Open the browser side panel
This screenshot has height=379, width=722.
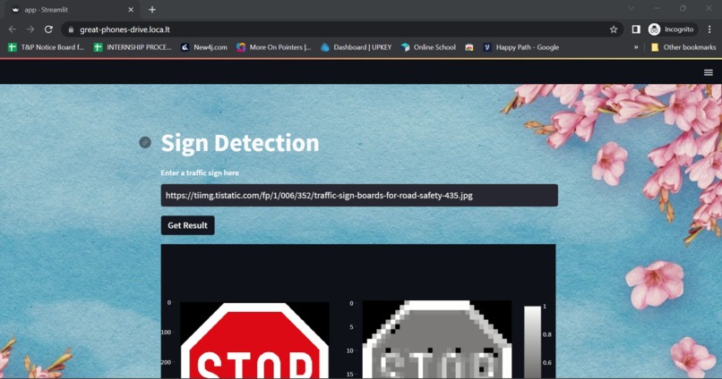click(636, 29)
